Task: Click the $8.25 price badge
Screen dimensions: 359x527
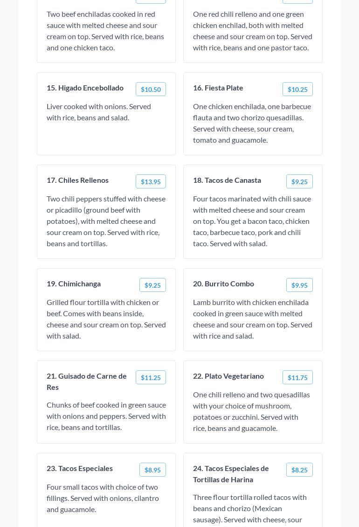Action: (x=299, y=470)
